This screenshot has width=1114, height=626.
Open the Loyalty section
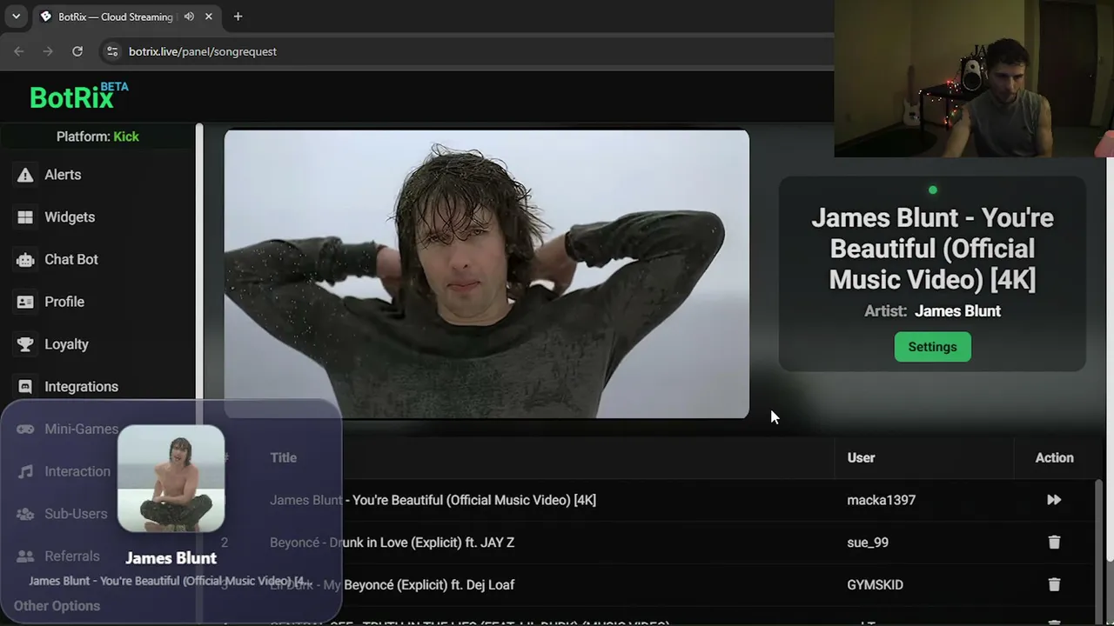[x=66, y=344]
